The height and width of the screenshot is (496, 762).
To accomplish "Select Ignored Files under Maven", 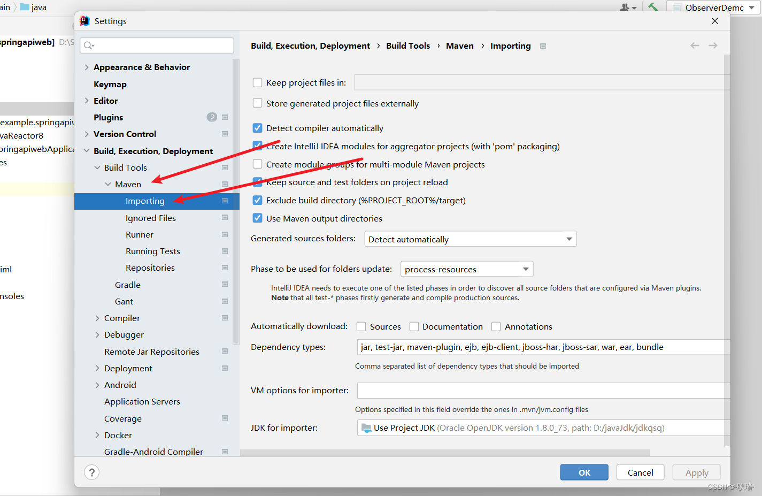I will click(151, 218).
